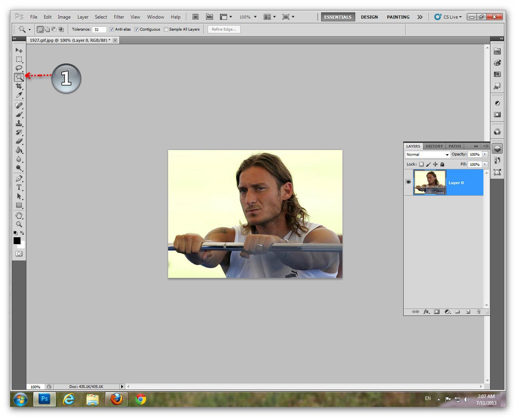Image resolution: width=516 pixels, height=417 pixels.
Task: Open the Swatches panel in right dock
Action: coord(497,74)
